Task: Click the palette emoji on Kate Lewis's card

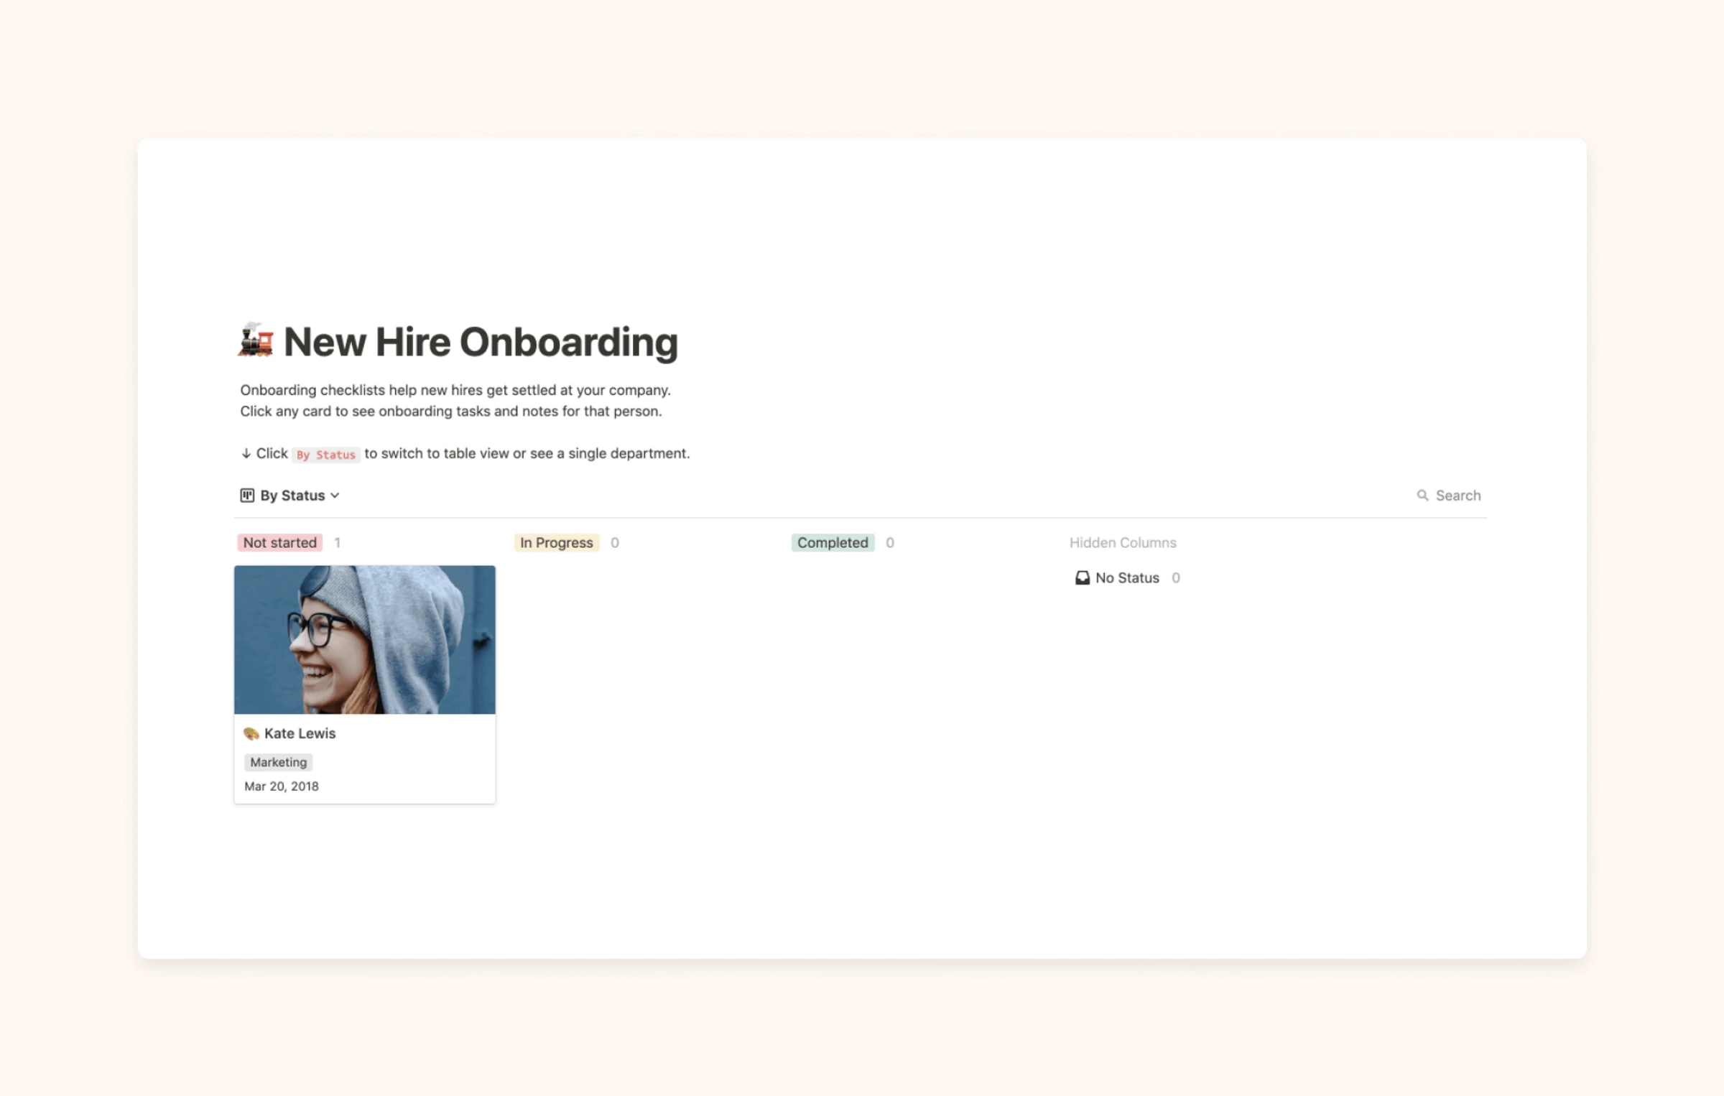Action: pos(251,733)
